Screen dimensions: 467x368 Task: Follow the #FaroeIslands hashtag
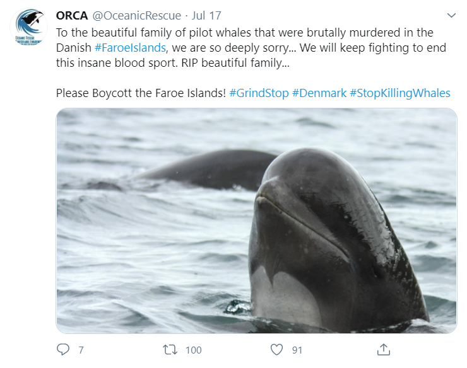(x=130, y=47)
